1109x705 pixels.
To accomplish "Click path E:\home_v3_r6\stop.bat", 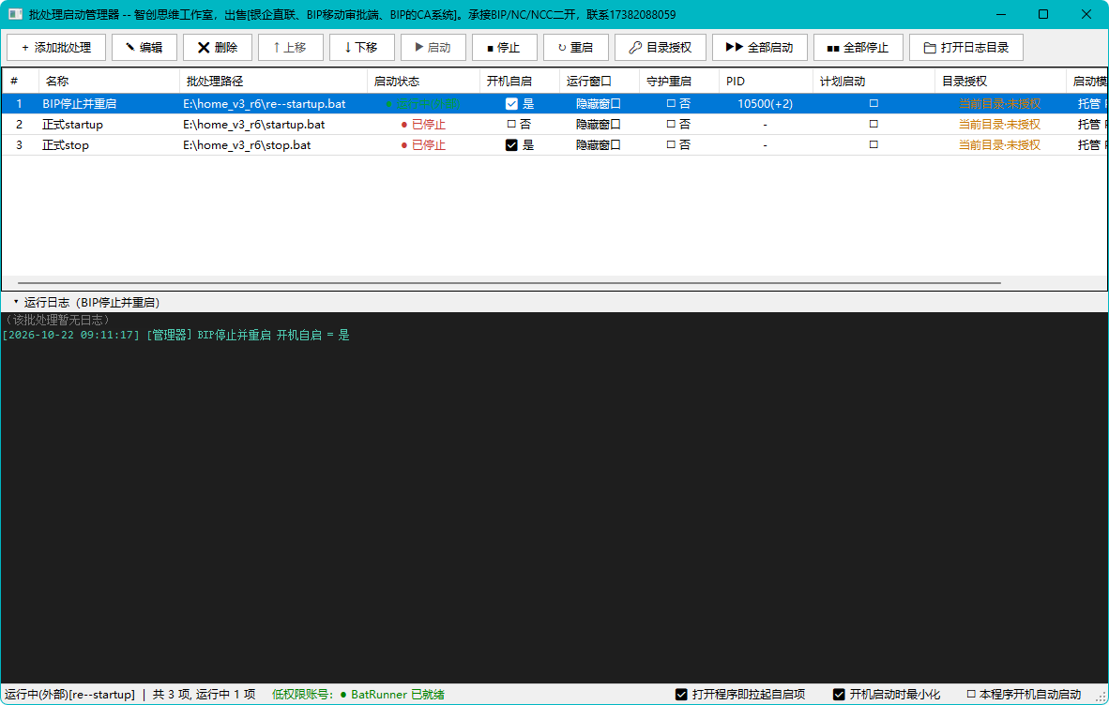I will coord(247,145).
